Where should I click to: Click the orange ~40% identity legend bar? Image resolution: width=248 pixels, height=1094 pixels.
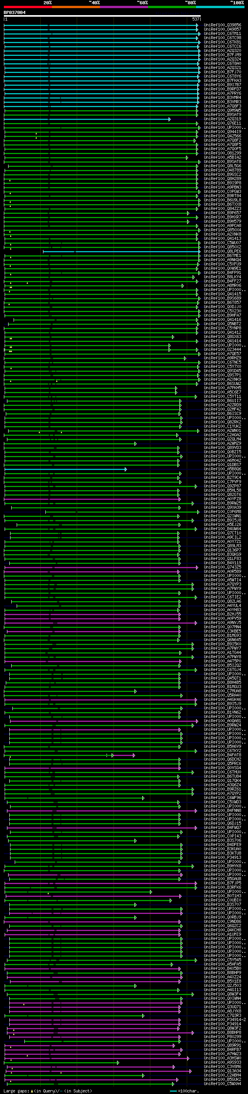point(76,7)
